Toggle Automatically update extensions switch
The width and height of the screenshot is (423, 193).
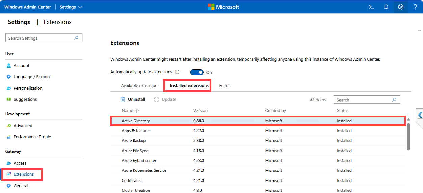click(197, 72)
